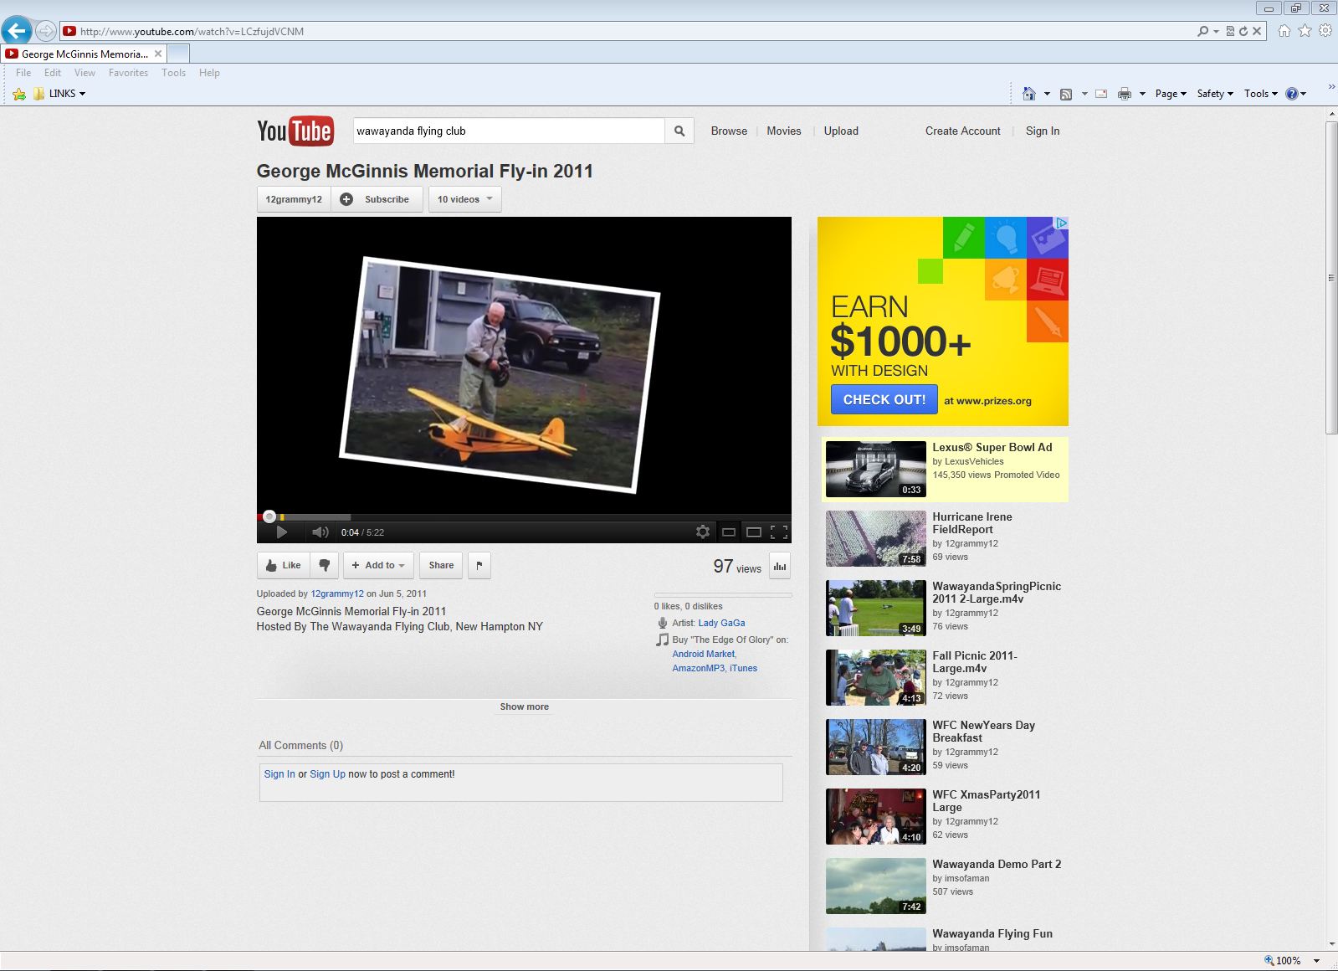Open video quality settings gear
Screen dimensions: 1338x971
[x=703, y=532]
